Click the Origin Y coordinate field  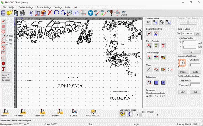click(189, 47)
